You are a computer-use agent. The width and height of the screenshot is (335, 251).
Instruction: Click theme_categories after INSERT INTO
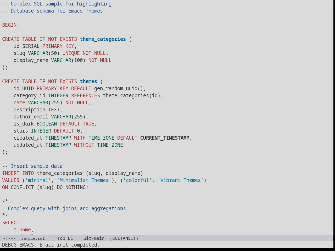click(x=60, y=173)
